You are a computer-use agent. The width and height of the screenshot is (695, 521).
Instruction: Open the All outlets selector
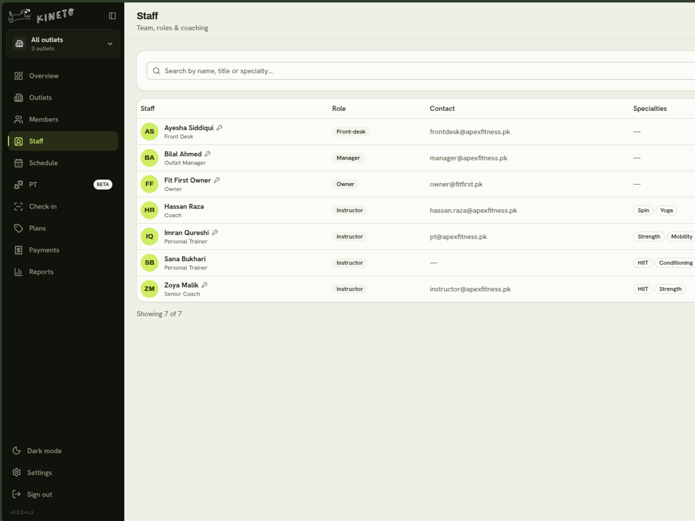[x=63, y=44]
